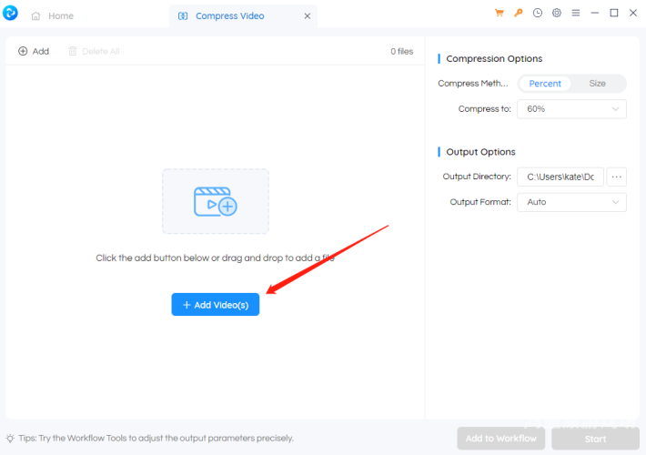Switch to the Home tab
Image resolution: width=646 pixels, height=455 pixels.
pos(53,16)
